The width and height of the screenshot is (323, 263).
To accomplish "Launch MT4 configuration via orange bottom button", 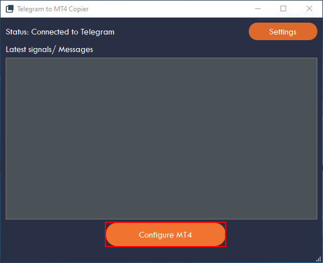I will click(x=165, y=234).
